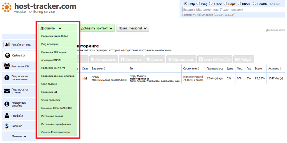Screen dimensions: 287x143
Task: Collapse the Добавить dropdown menu
Action: point(51,28)
